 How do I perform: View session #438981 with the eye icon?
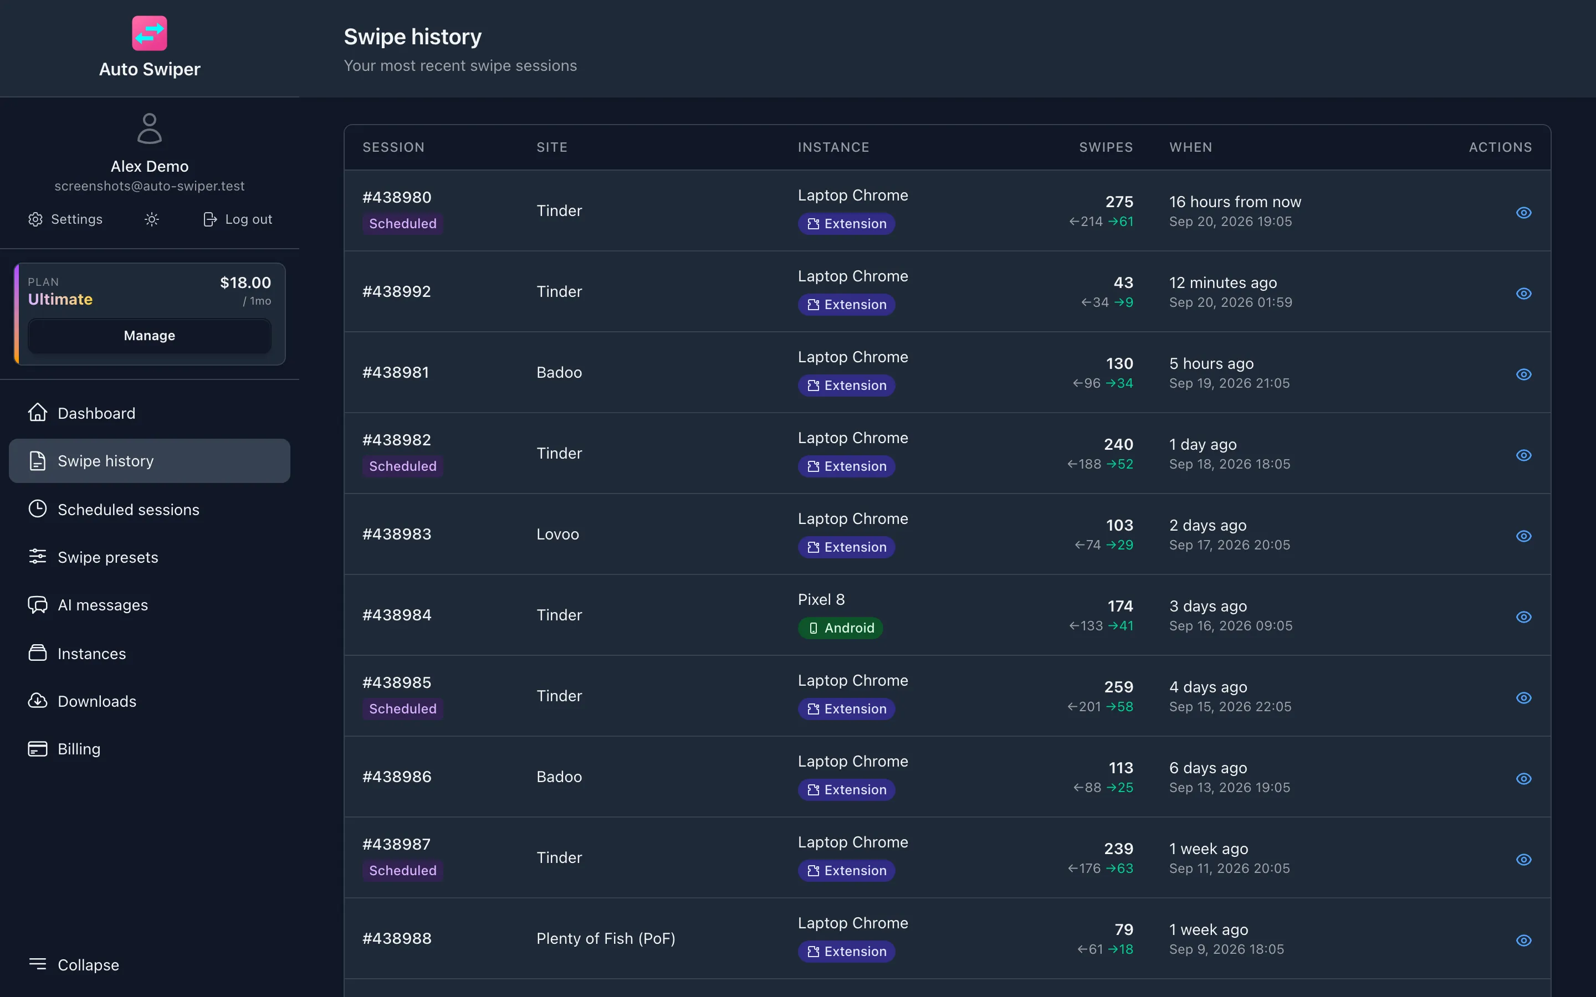pos(1523,374)
